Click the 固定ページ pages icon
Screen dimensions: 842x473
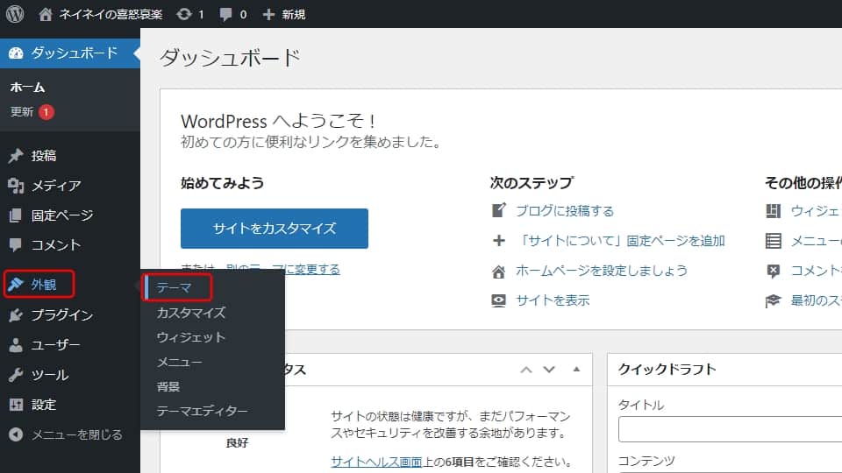coord(16,215)
